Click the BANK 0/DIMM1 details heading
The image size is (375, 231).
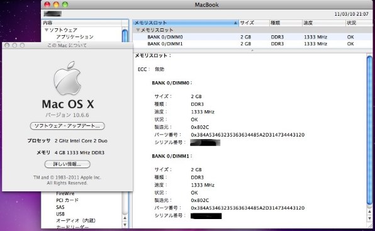coord(172,156)
